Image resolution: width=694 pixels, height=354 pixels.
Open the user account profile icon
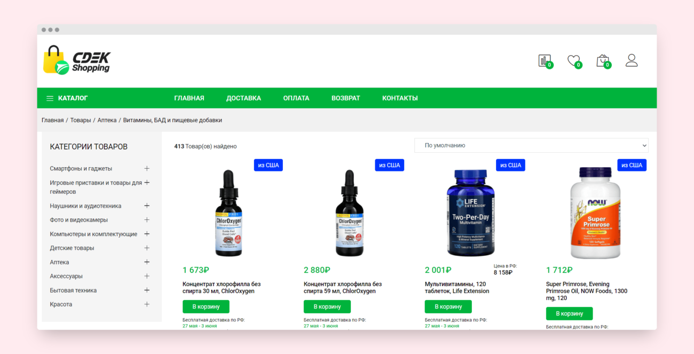[632, 60]
